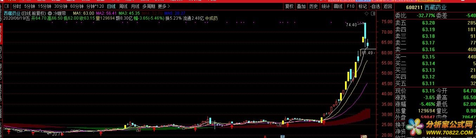
Task: Toggle 自选 watchlist membership
Action: coord(374,6)
